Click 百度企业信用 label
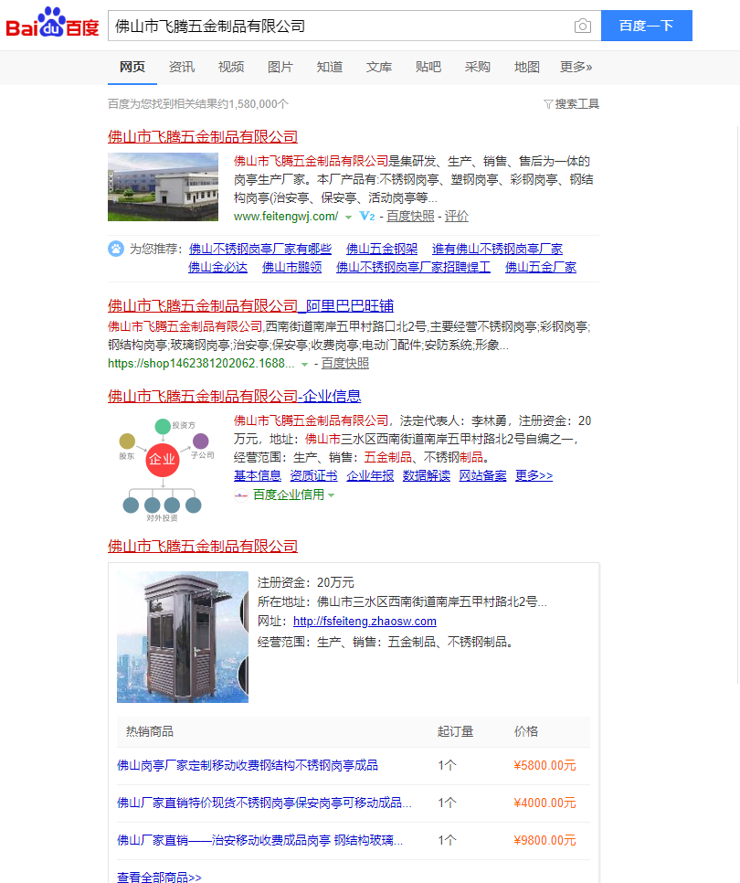The width and height of the screenshot is (740, 883). click(289, 495)
